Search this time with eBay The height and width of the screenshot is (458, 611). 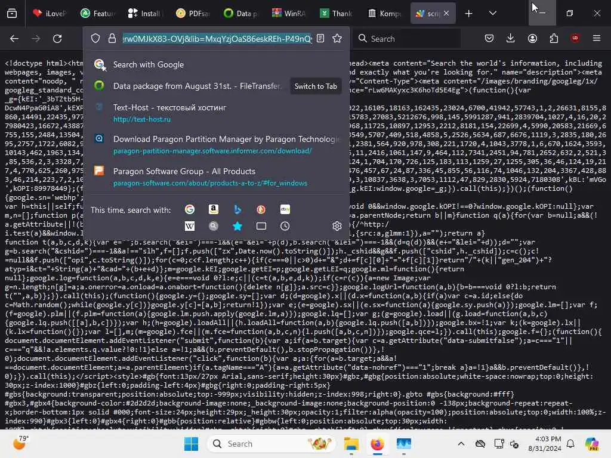[285, 209]
